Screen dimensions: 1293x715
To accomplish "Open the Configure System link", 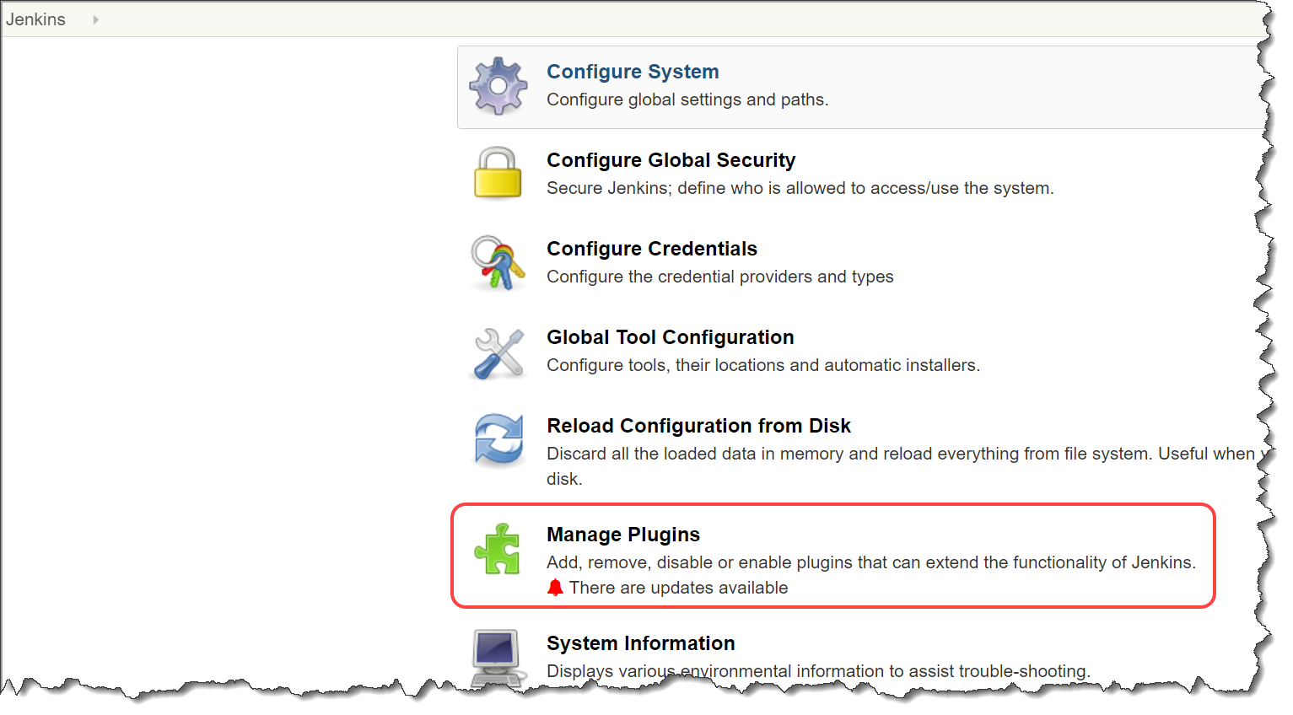I will (x=633, y=72).
